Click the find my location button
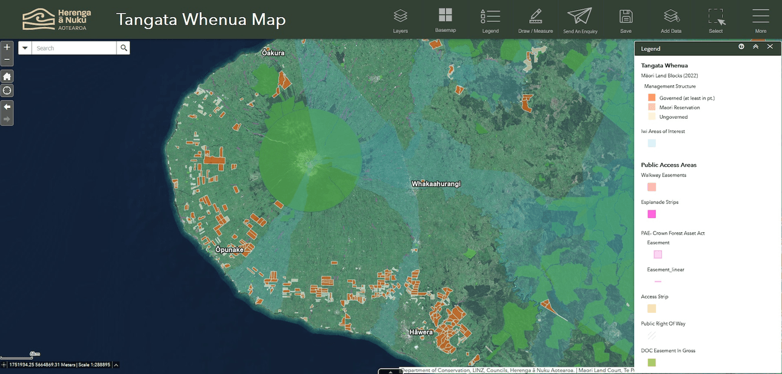Screen dimensions: 782x374 click(x=7, y=91)
